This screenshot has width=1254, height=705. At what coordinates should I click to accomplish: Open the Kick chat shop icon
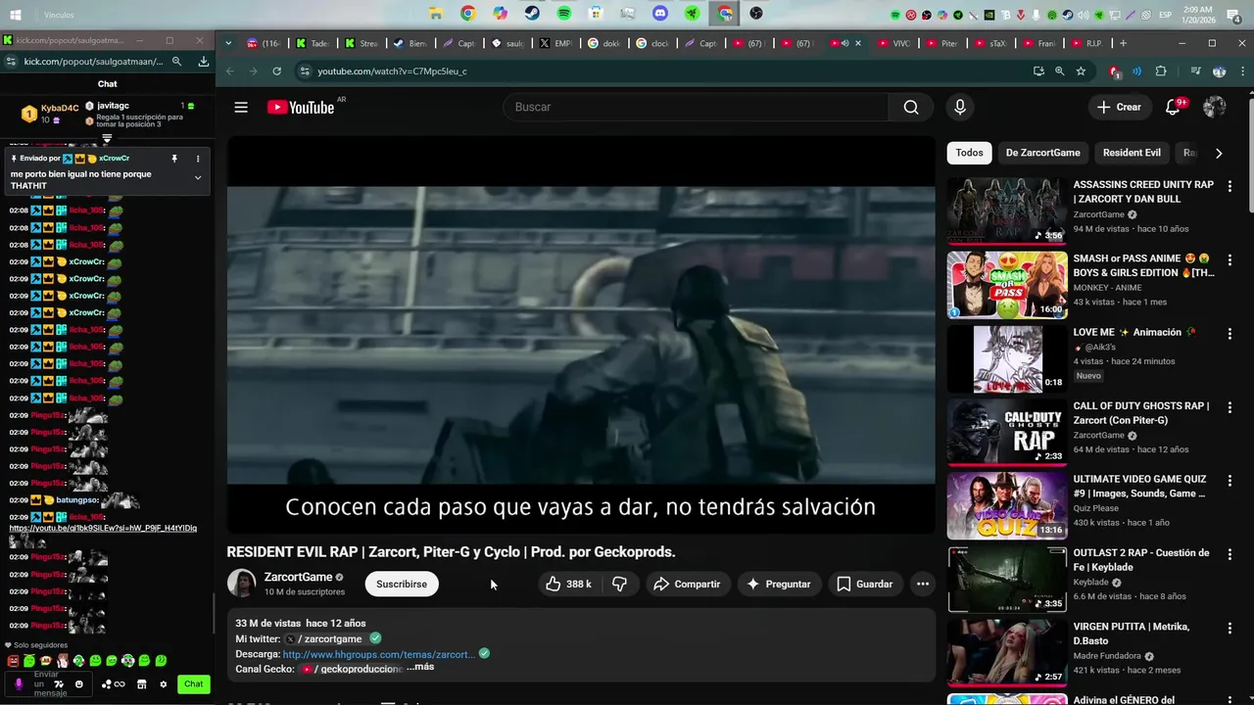click(x=142, y=684)
